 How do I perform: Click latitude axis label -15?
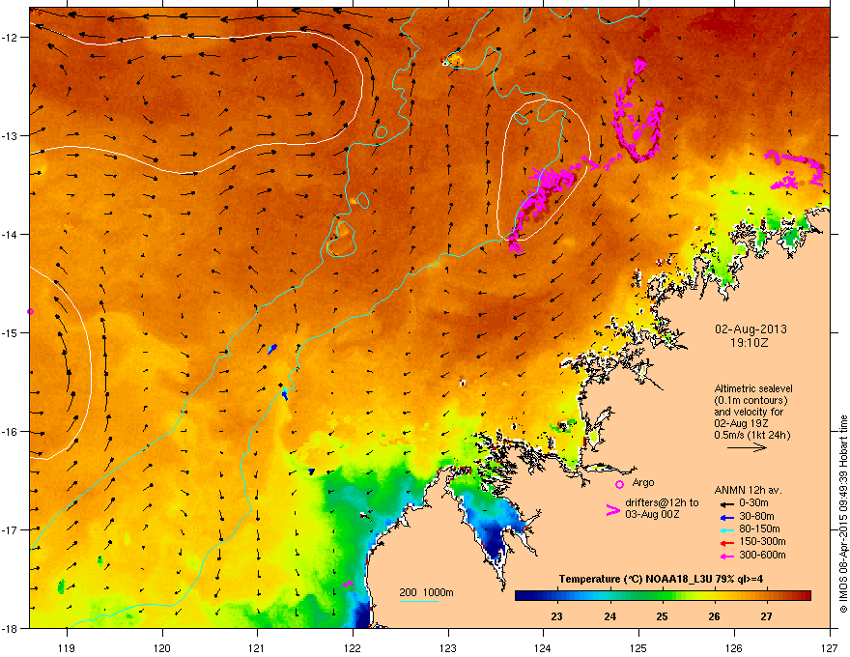[11, 332]
